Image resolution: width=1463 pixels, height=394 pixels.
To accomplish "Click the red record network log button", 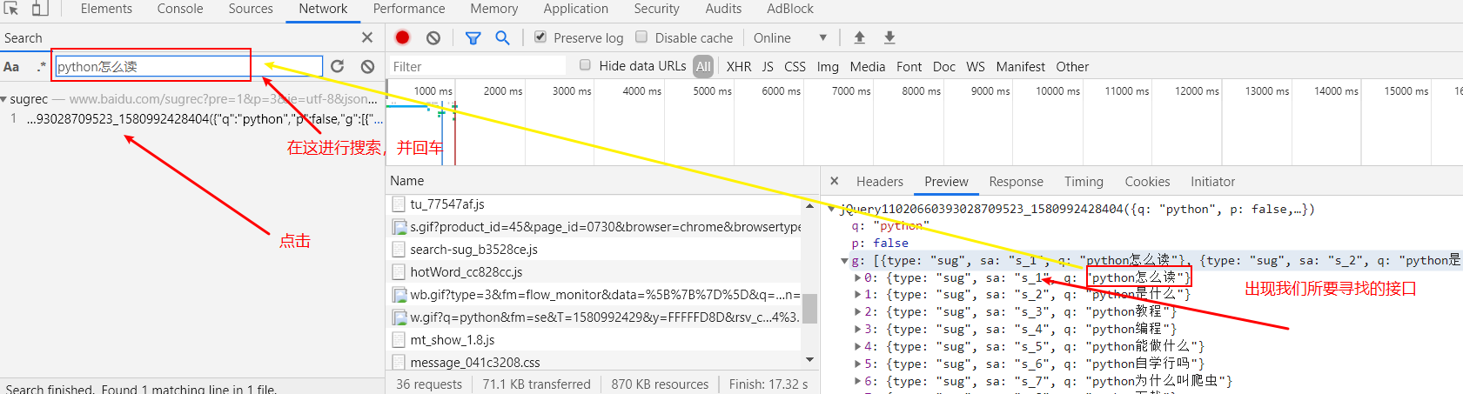I will [402, 37].
